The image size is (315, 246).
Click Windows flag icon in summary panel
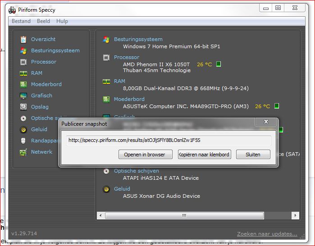(x=106, y=39)
